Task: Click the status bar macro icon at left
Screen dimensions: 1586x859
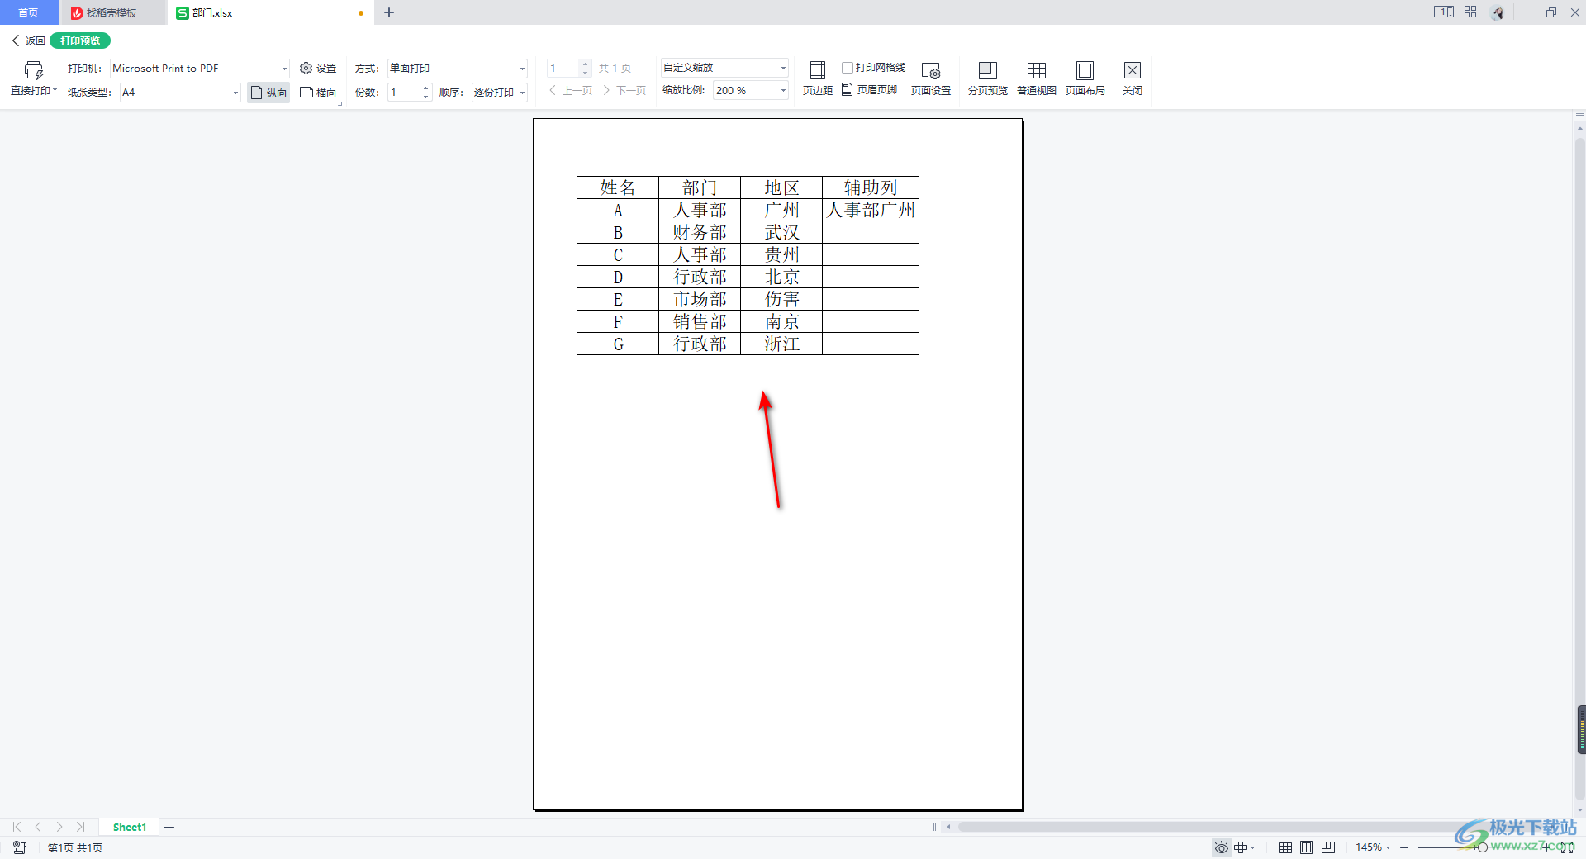Action: [x=20, y=847]
